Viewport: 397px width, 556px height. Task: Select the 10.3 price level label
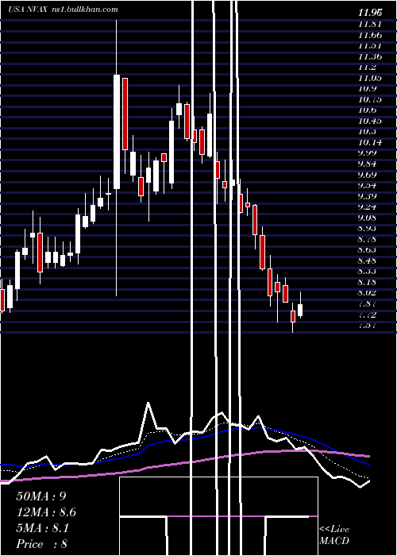pyautogui.click(x=367, y=132)
